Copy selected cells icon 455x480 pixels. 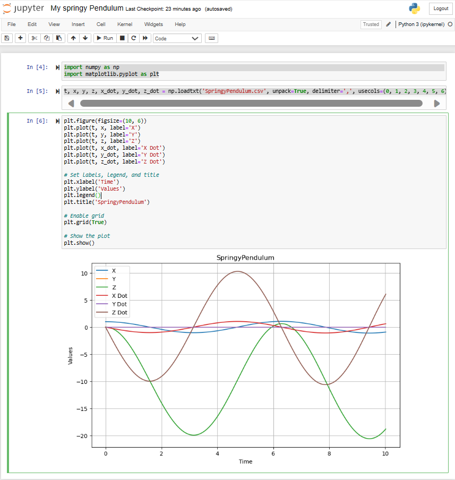click(47, 38)
